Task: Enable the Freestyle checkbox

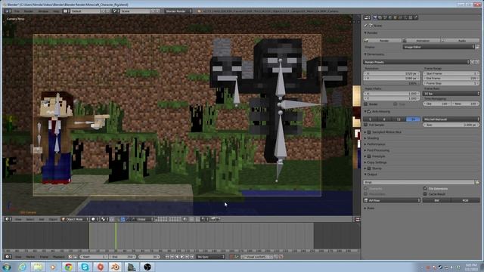Action: 369,156
